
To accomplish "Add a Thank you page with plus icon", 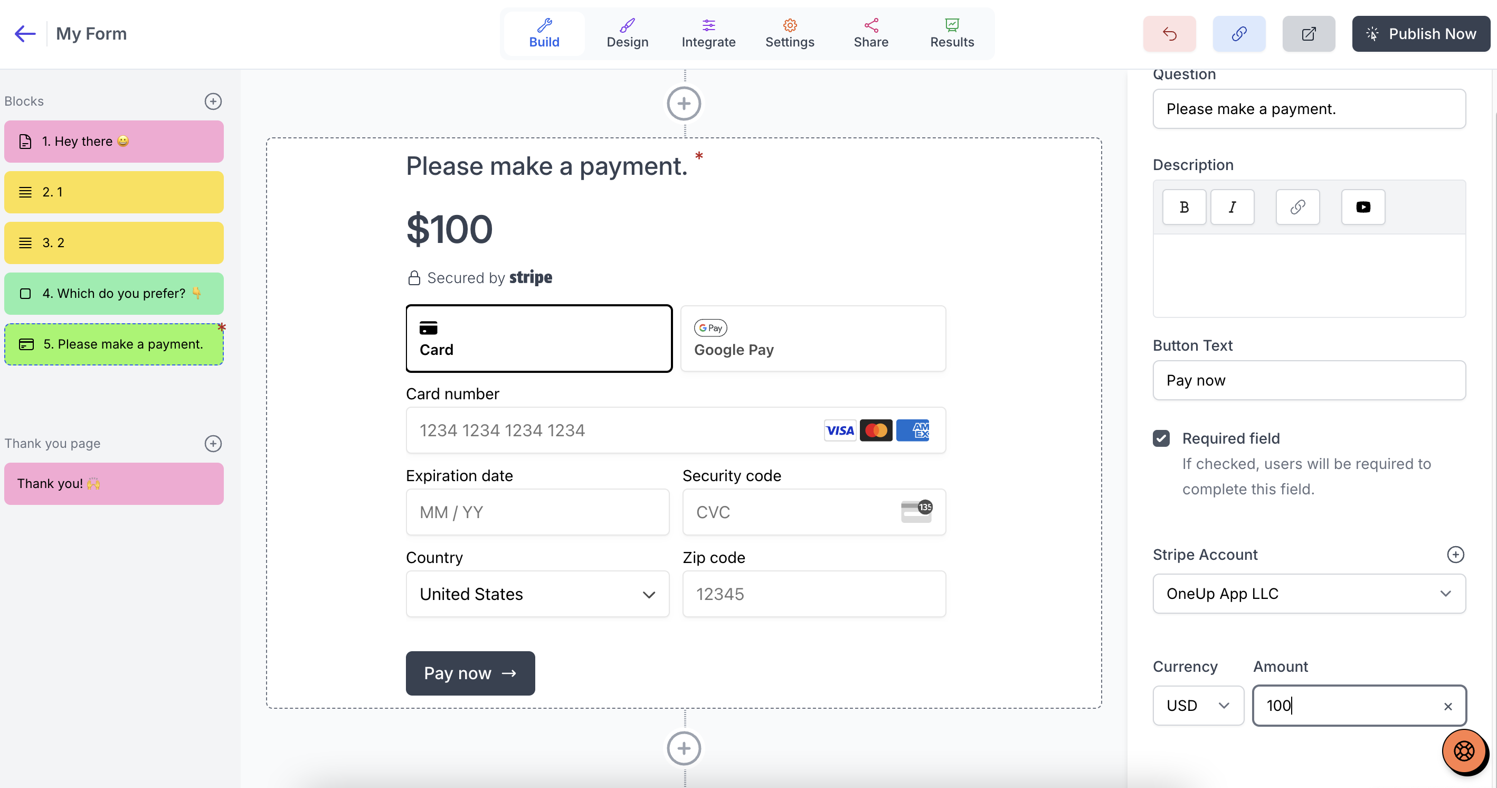I will (x=213, y=444).
